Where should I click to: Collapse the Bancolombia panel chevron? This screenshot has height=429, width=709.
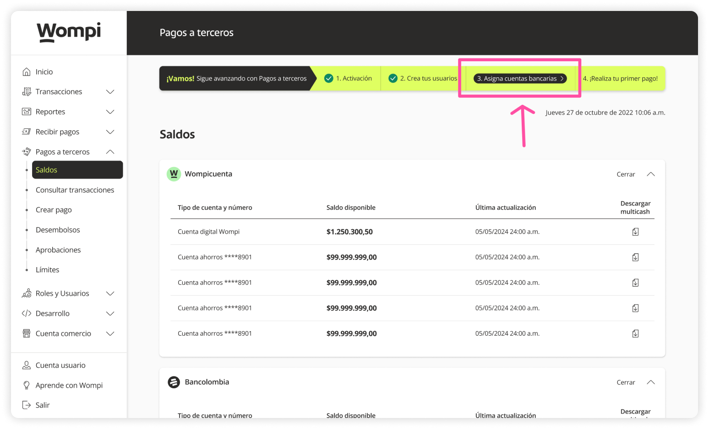point(650,382)
